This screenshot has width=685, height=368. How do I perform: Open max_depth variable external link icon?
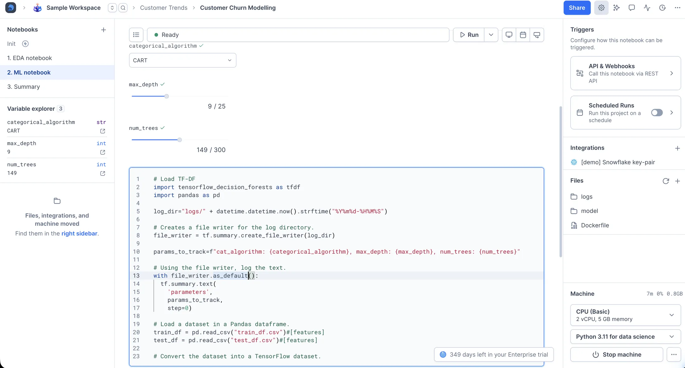[x=102, y=152]
